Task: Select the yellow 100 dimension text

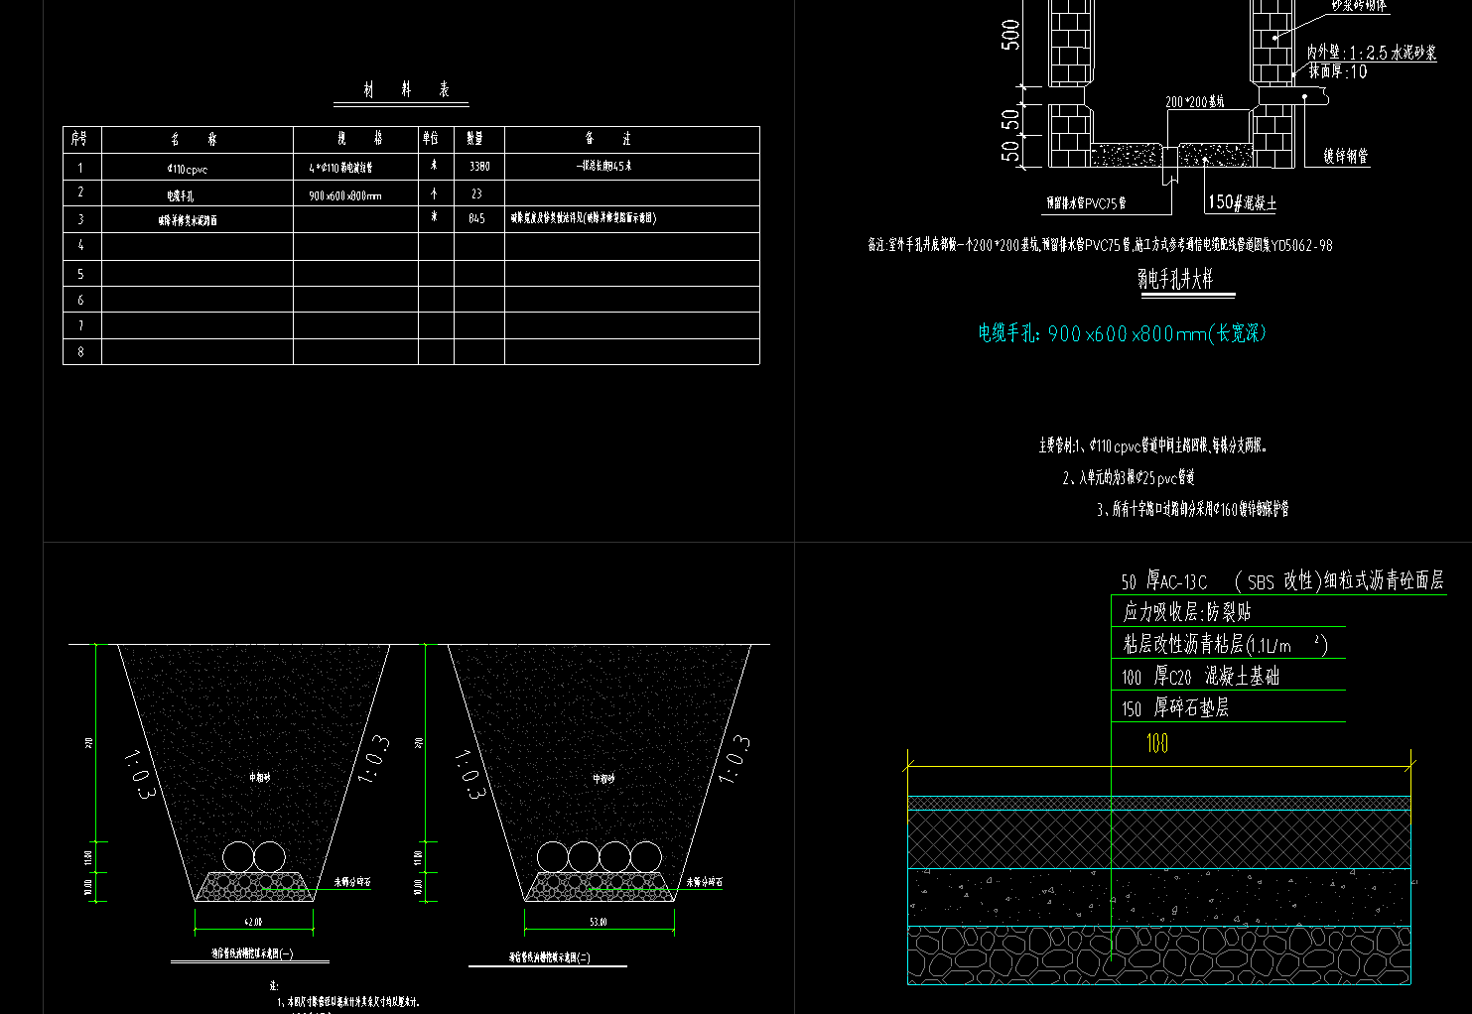Action: coord(1157,744)
